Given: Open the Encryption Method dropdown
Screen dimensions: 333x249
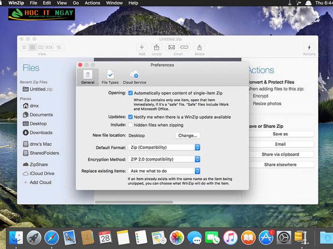Looking at the screenshot, I should click(x=164, y=159).
